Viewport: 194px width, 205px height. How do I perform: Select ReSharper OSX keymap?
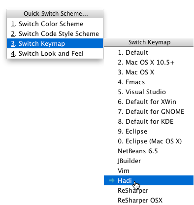click(149, 201)
